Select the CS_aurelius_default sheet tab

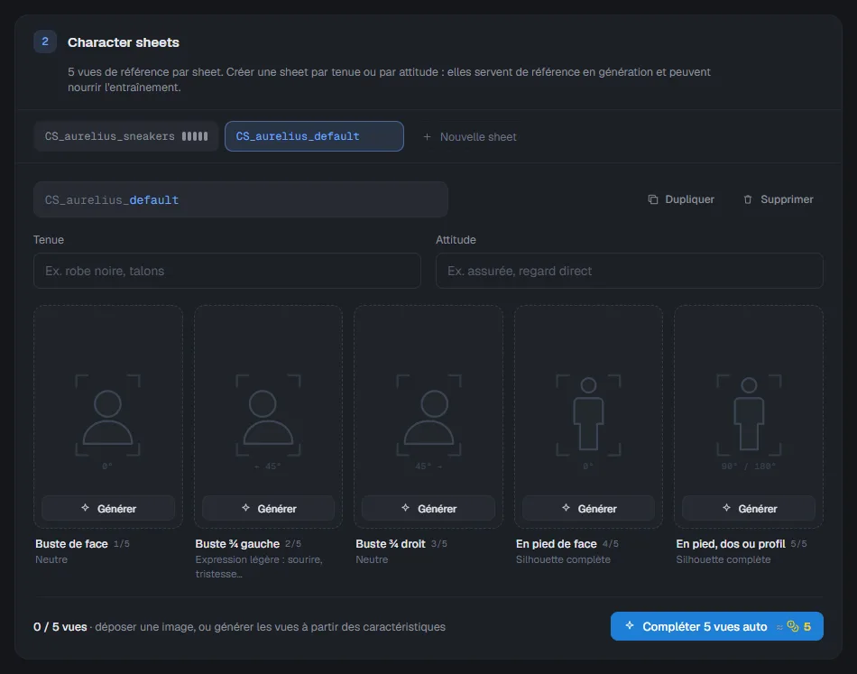coord(314,136)
